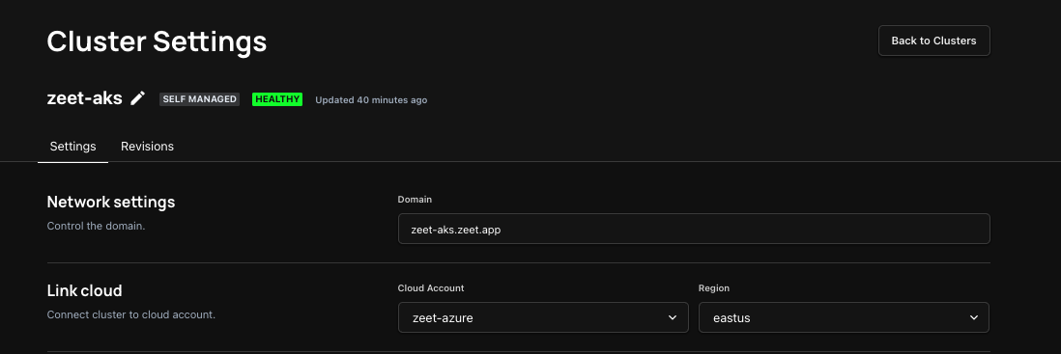Click the HEALTHY status badge
Viewport: 1061px width, 354px height.
277,99
